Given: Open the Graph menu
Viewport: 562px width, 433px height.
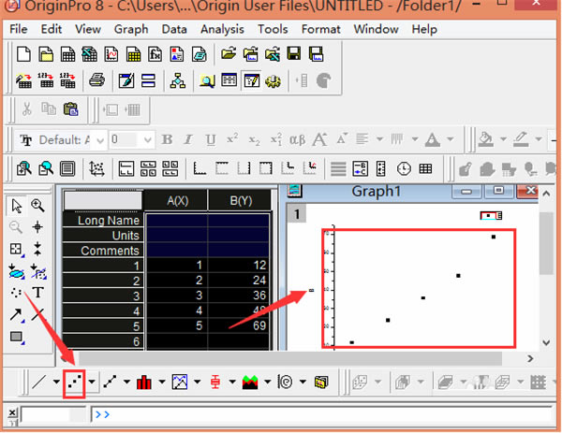Looking at the screenshot, I should 131,29.
